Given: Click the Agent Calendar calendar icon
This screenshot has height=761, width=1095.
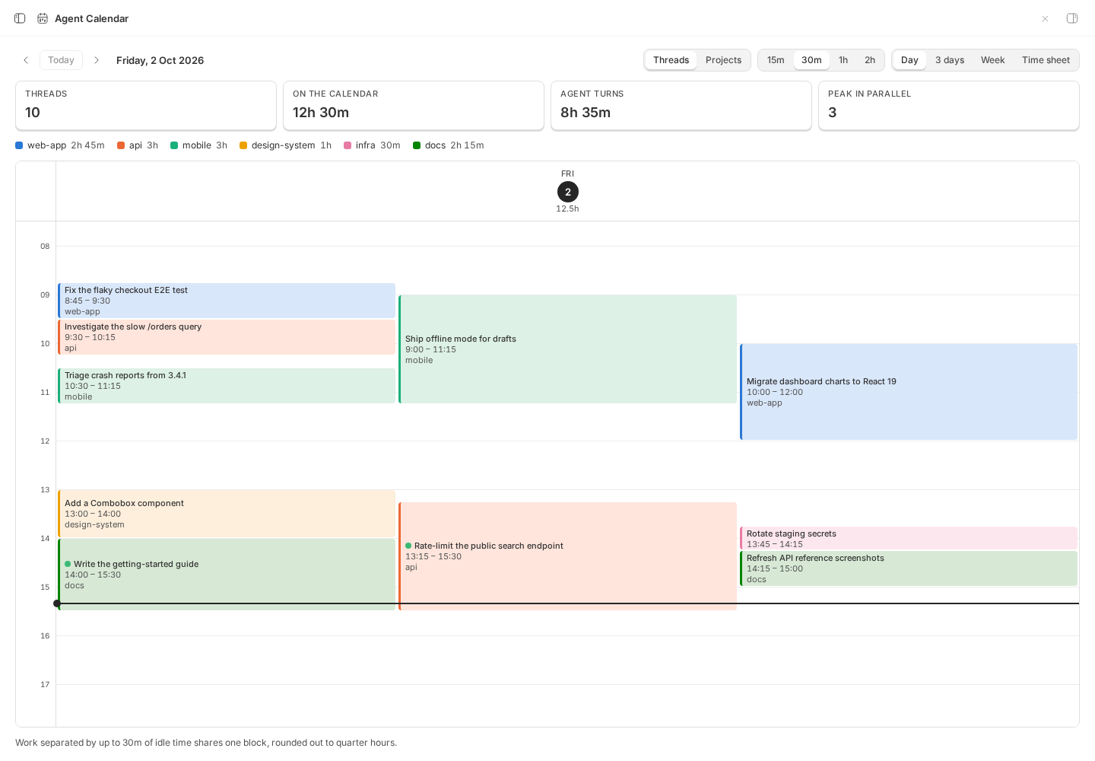Looking at the screenshot, I should pos(43,18).
